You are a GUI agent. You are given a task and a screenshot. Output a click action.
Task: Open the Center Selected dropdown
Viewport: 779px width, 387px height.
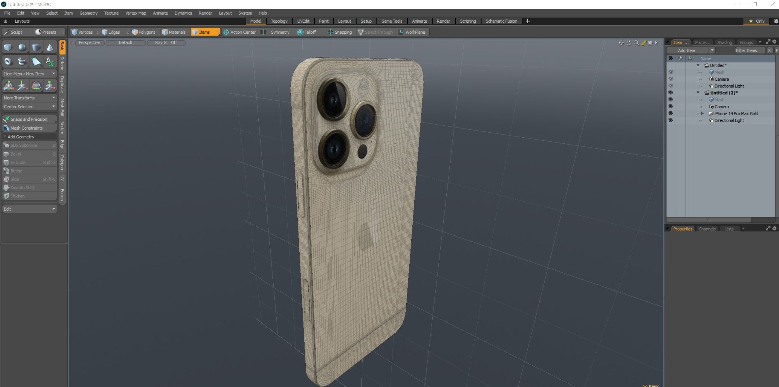[29, 107]
